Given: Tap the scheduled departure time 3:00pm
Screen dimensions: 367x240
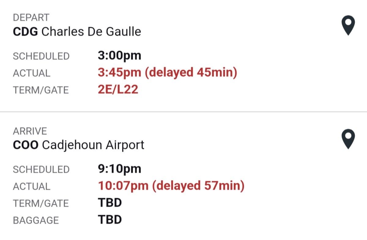Looking at the screenshot, I should click(x=119, y=56).
